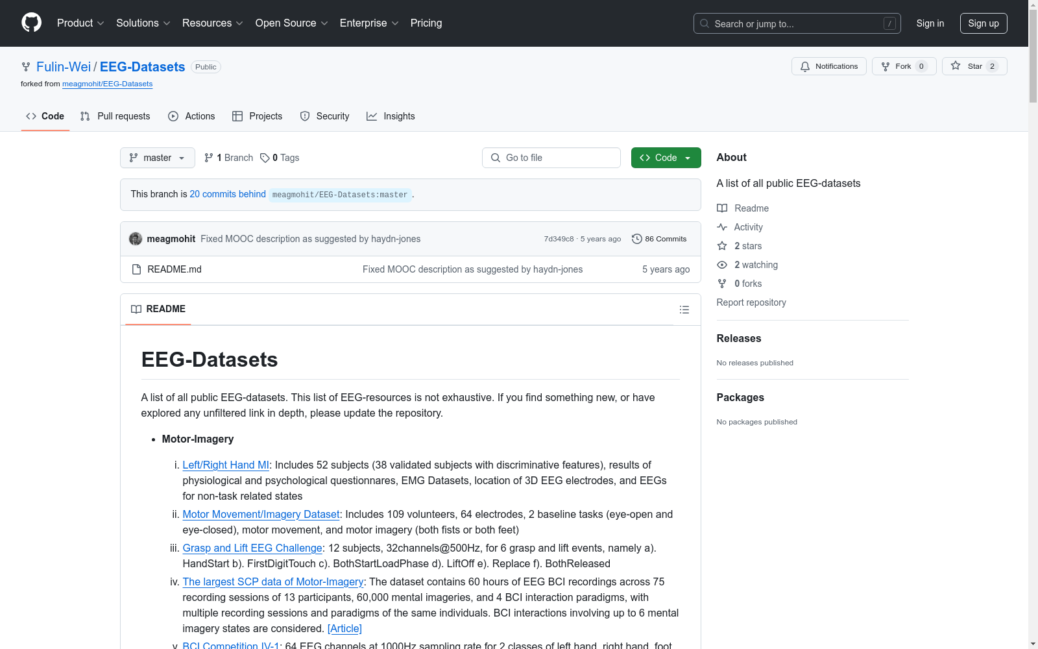Open the Left/Right Hand MI dataset link
The height and width of the screenshot is (649, 1038).
click(226, 465)
